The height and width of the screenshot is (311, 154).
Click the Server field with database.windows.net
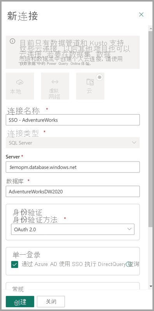[x=73, y=167]
